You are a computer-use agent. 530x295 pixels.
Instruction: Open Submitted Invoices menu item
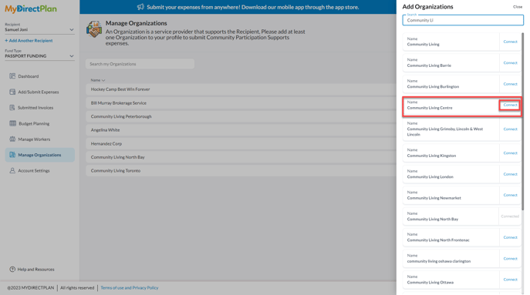click(35, 108)
